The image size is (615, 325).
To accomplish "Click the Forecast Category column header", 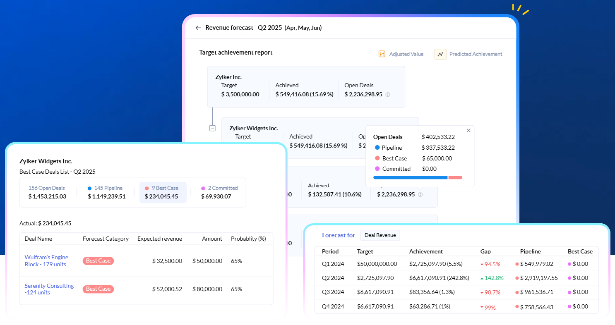I will click(x=106, y=239).
